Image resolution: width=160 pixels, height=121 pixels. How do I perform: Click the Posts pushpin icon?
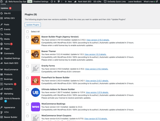click(x=2, y=25)
